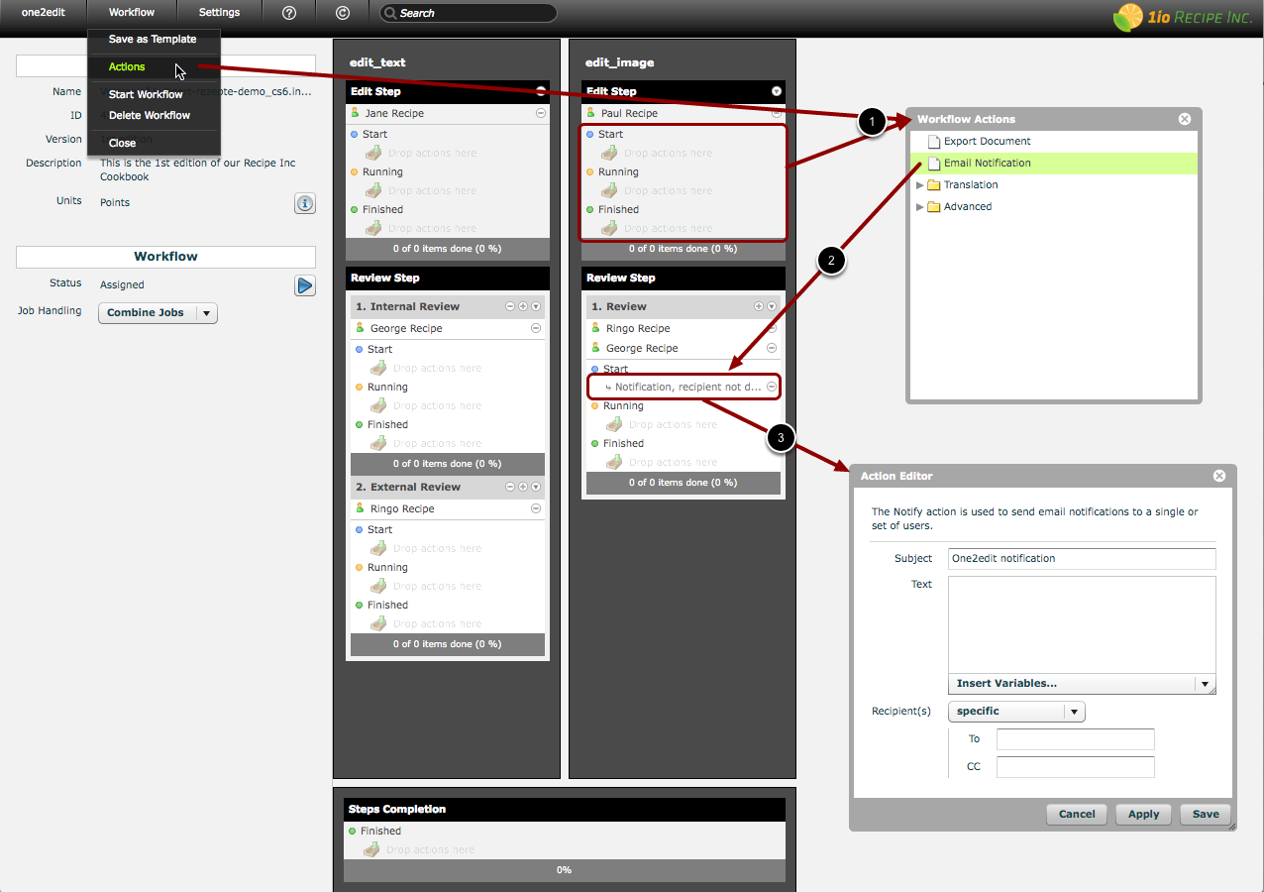This screenshot has height=892, width=1264.
Task: Click the Subject field
Action: tap(1082, 559)
